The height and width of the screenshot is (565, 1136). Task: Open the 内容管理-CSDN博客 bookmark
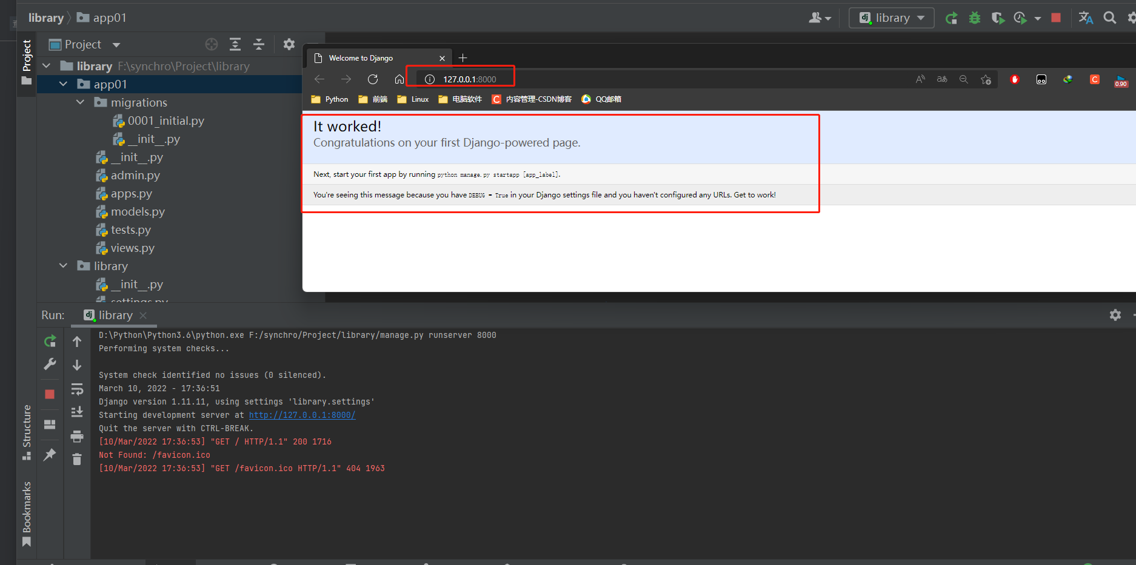532,99
